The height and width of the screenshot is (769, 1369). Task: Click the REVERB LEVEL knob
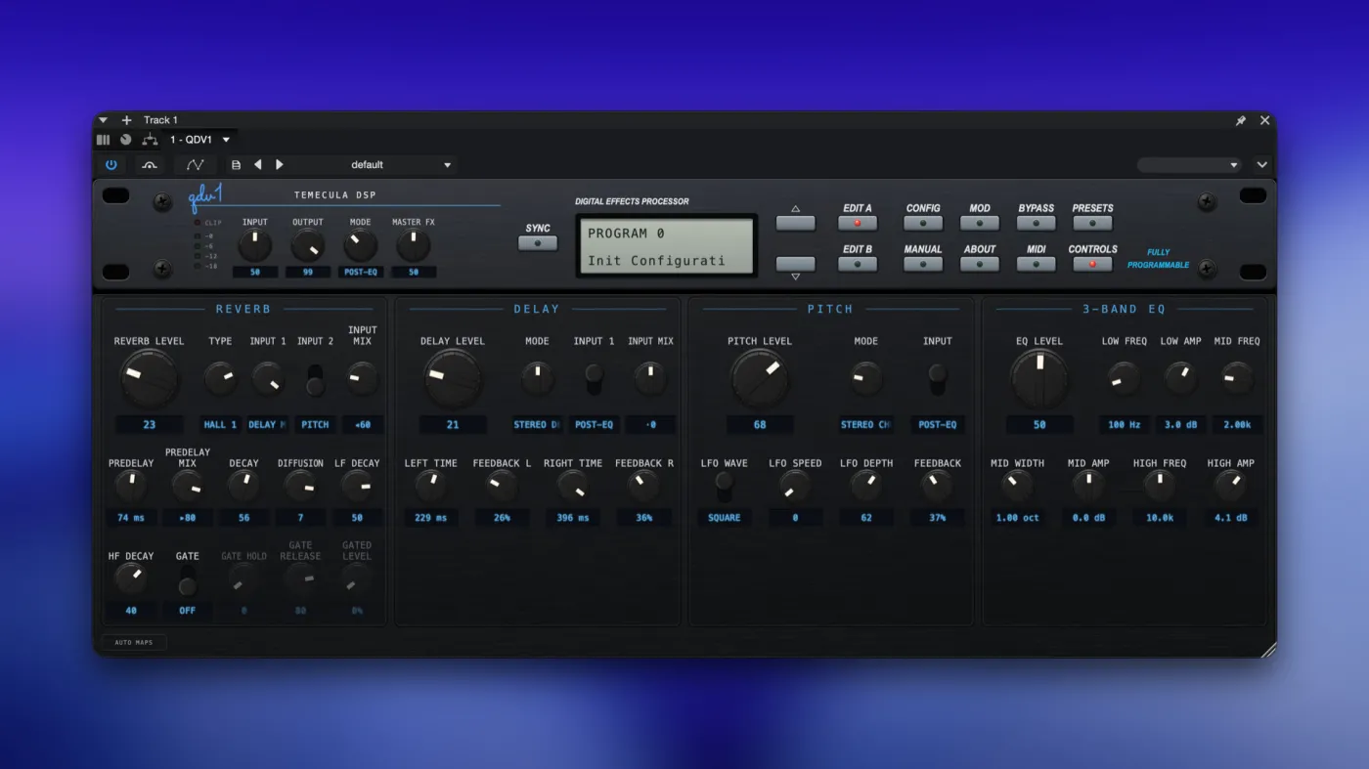click(149, 378)
